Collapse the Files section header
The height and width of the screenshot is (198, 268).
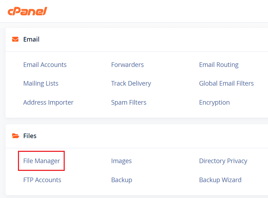point(30,136)
